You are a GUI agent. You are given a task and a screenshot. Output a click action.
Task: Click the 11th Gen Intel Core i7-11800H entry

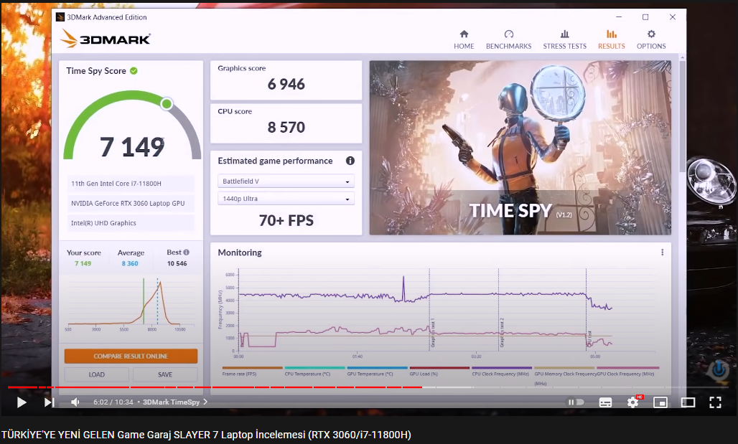(x=131, y=184)
